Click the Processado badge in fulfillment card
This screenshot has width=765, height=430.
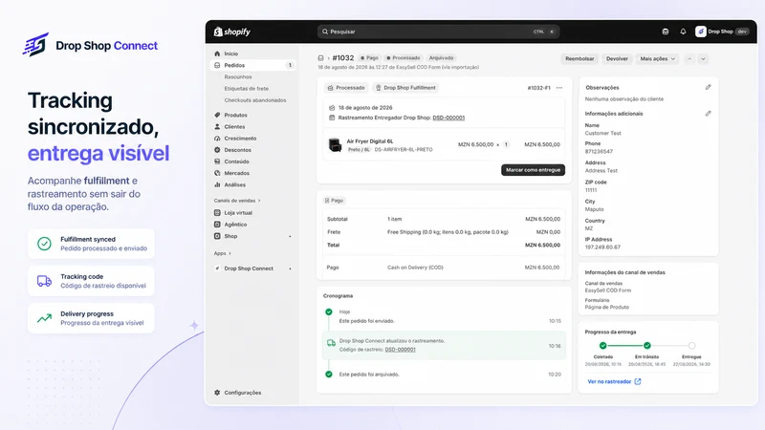pyautogui.click(x=346, y=88)
